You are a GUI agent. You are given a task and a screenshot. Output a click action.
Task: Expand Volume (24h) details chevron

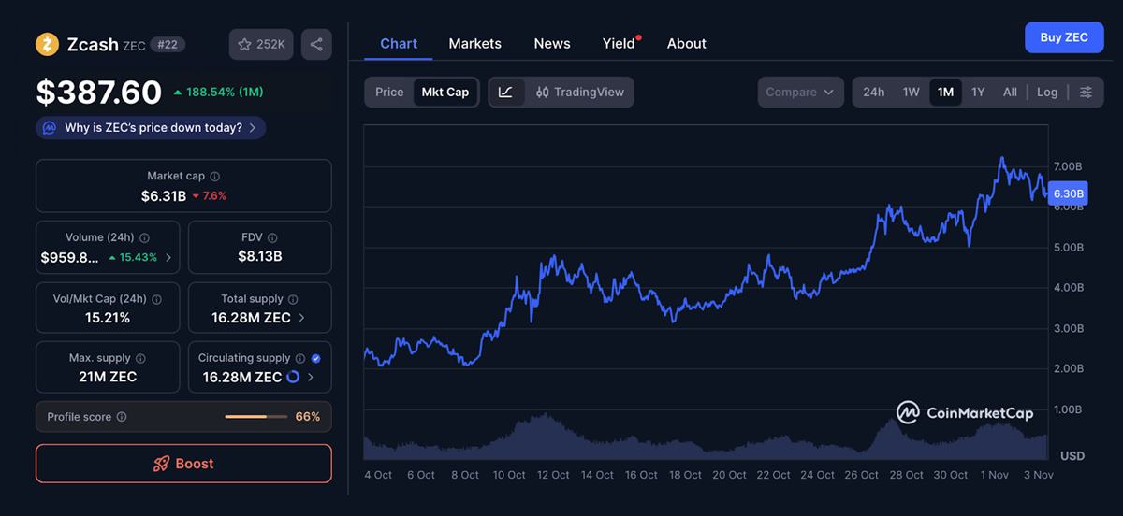(168, 257)
